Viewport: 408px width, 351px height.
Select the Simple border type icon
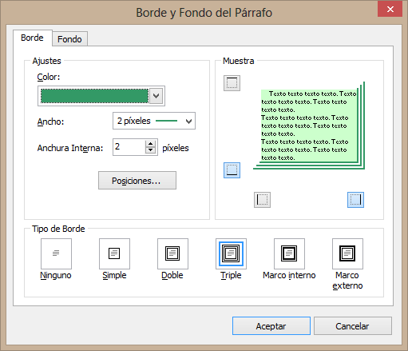coord(114,253)
